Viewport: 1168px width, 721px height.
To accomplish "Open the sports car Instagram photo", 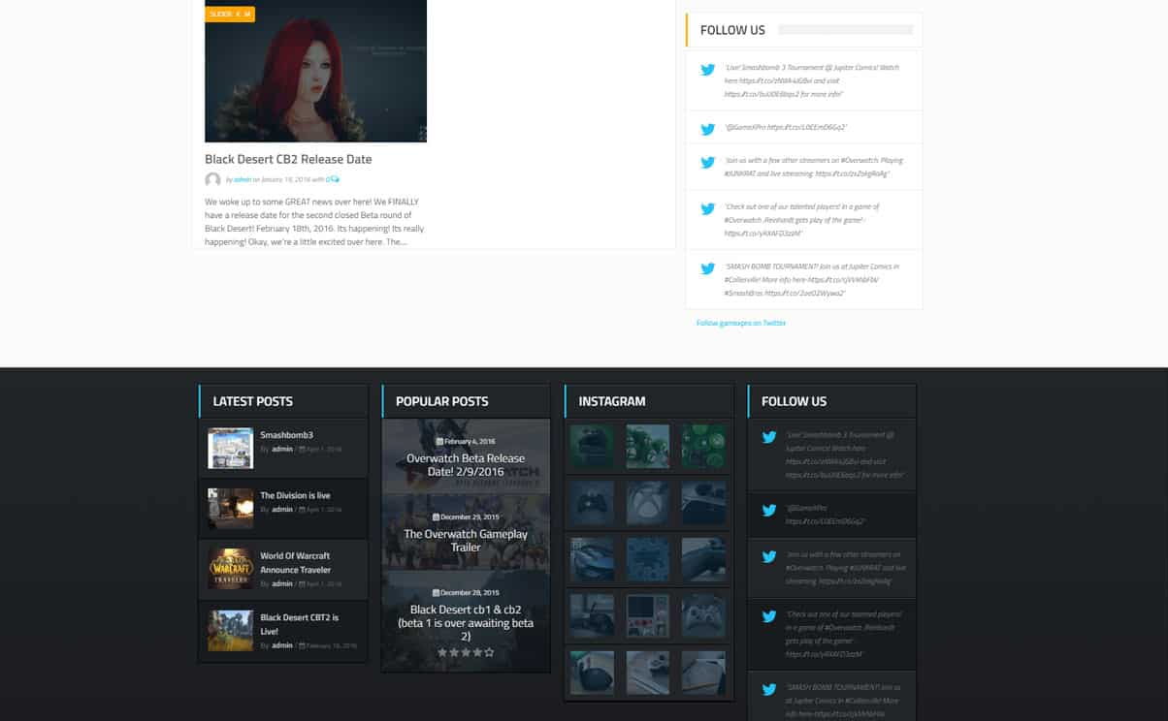I will 592,560.
